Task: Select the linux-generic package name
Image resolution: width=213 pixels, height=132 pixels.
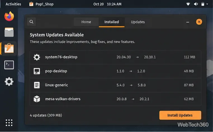Action: (56, 85)
